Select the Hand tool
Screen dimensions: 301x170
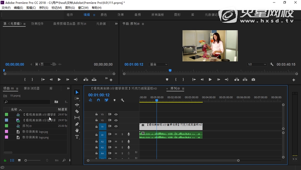[x=77, y=131]
